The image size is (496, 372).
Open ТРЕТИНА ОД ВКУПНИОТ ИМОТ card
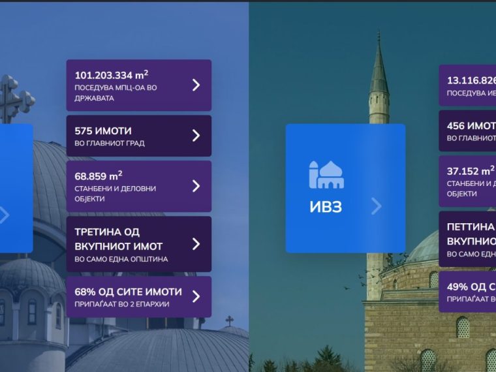139,244
